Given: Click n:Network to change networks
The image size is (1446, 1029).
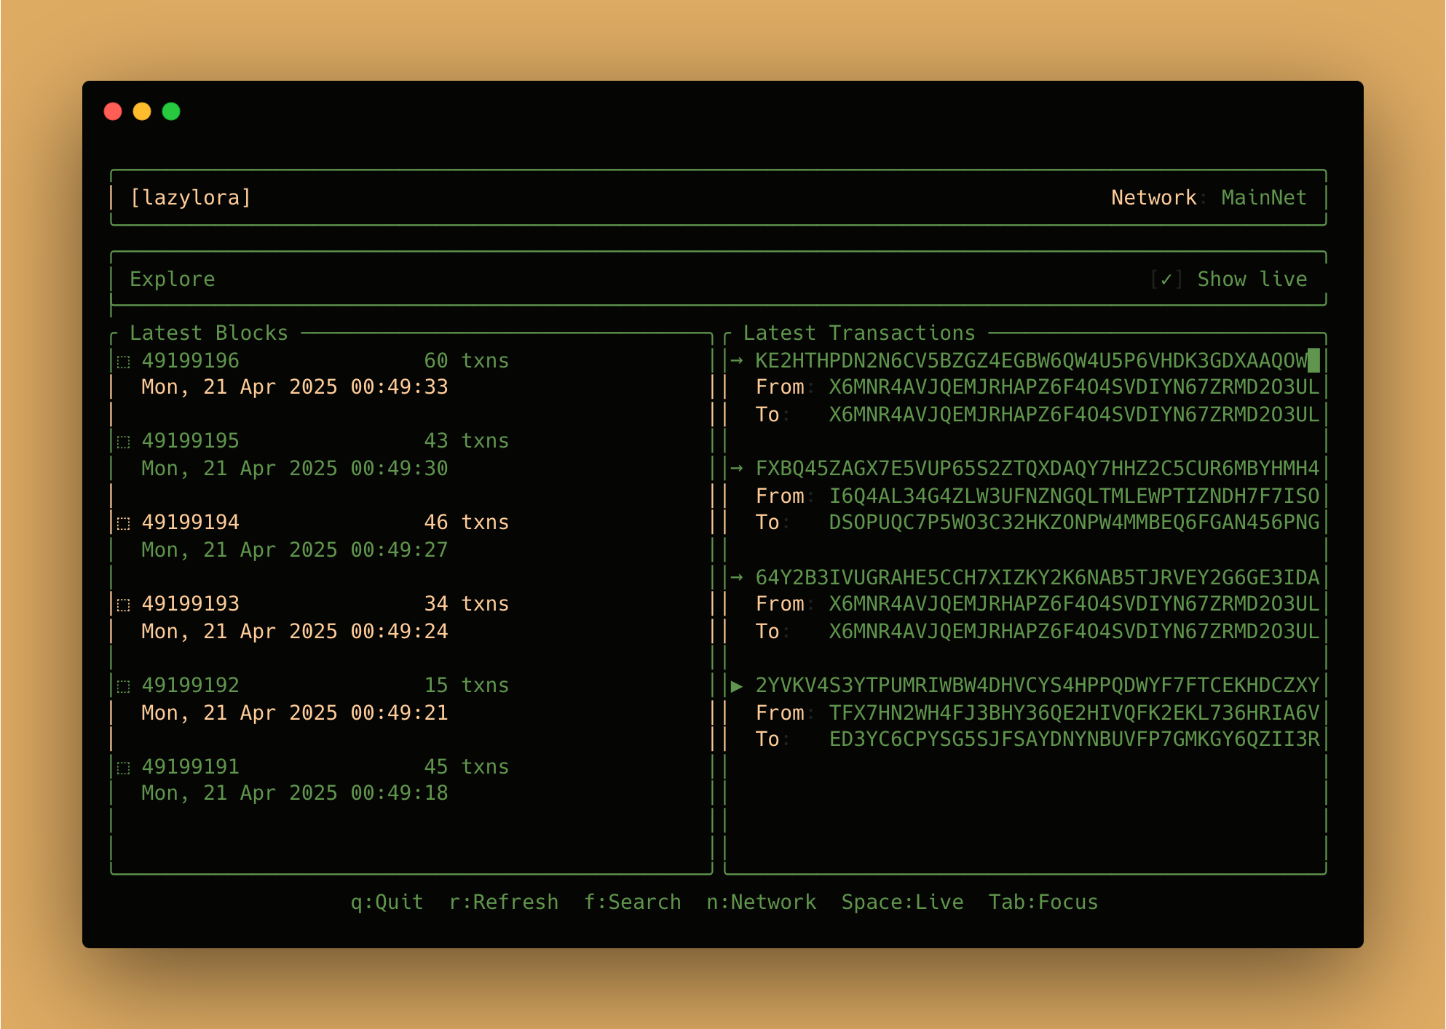Looking at the screenshot, I should [762, 902].
